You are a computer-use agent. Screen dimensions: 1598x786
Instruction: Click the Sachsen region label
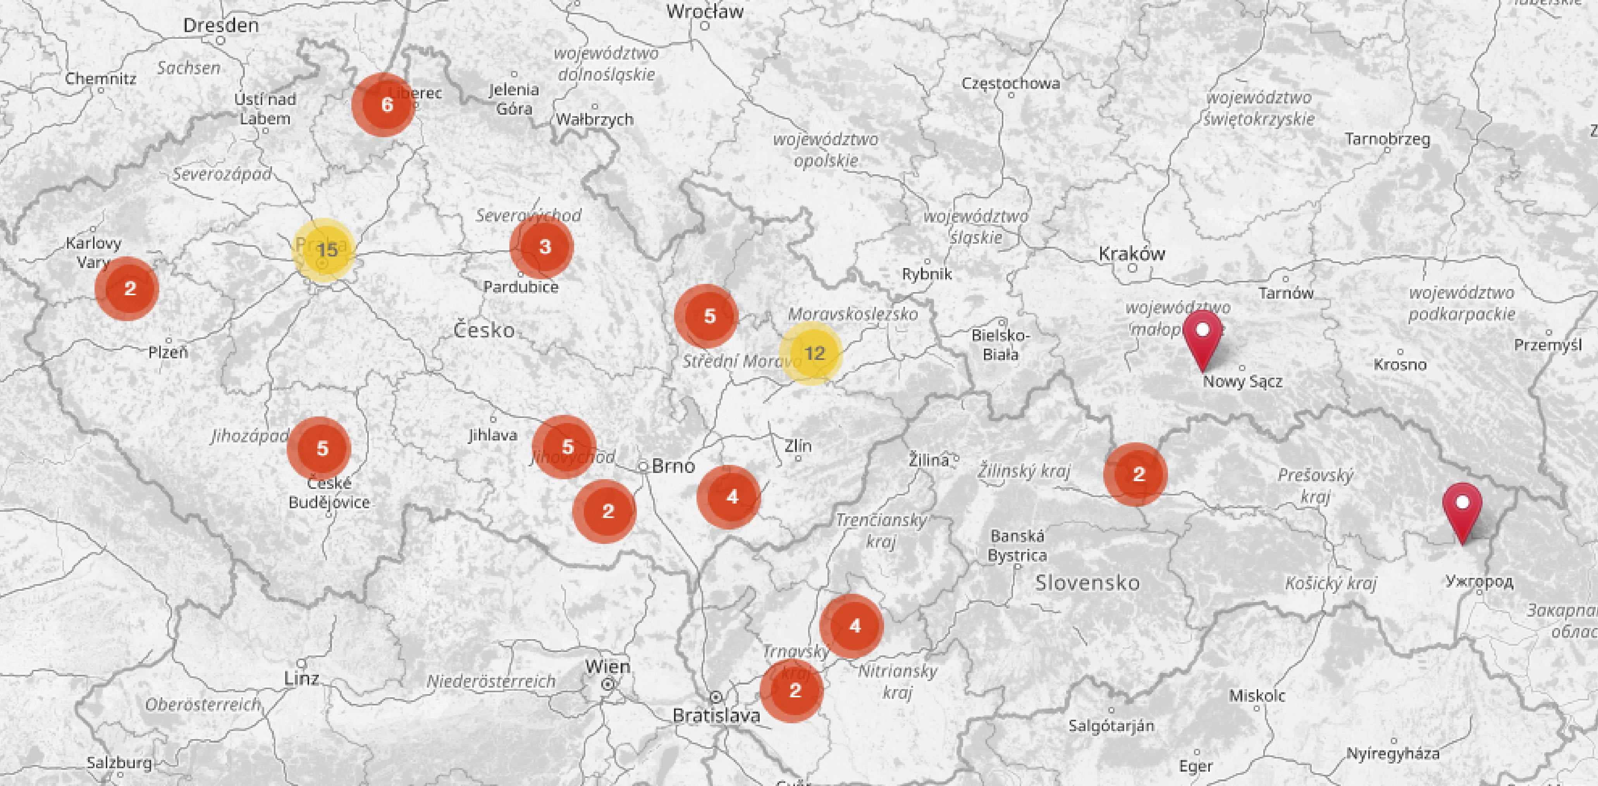click(189, 68)
